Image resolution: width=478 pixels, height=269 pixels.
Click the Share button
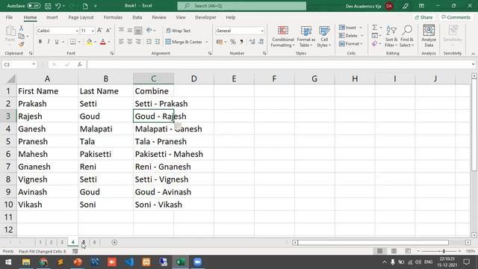click(x=423, y=17)
